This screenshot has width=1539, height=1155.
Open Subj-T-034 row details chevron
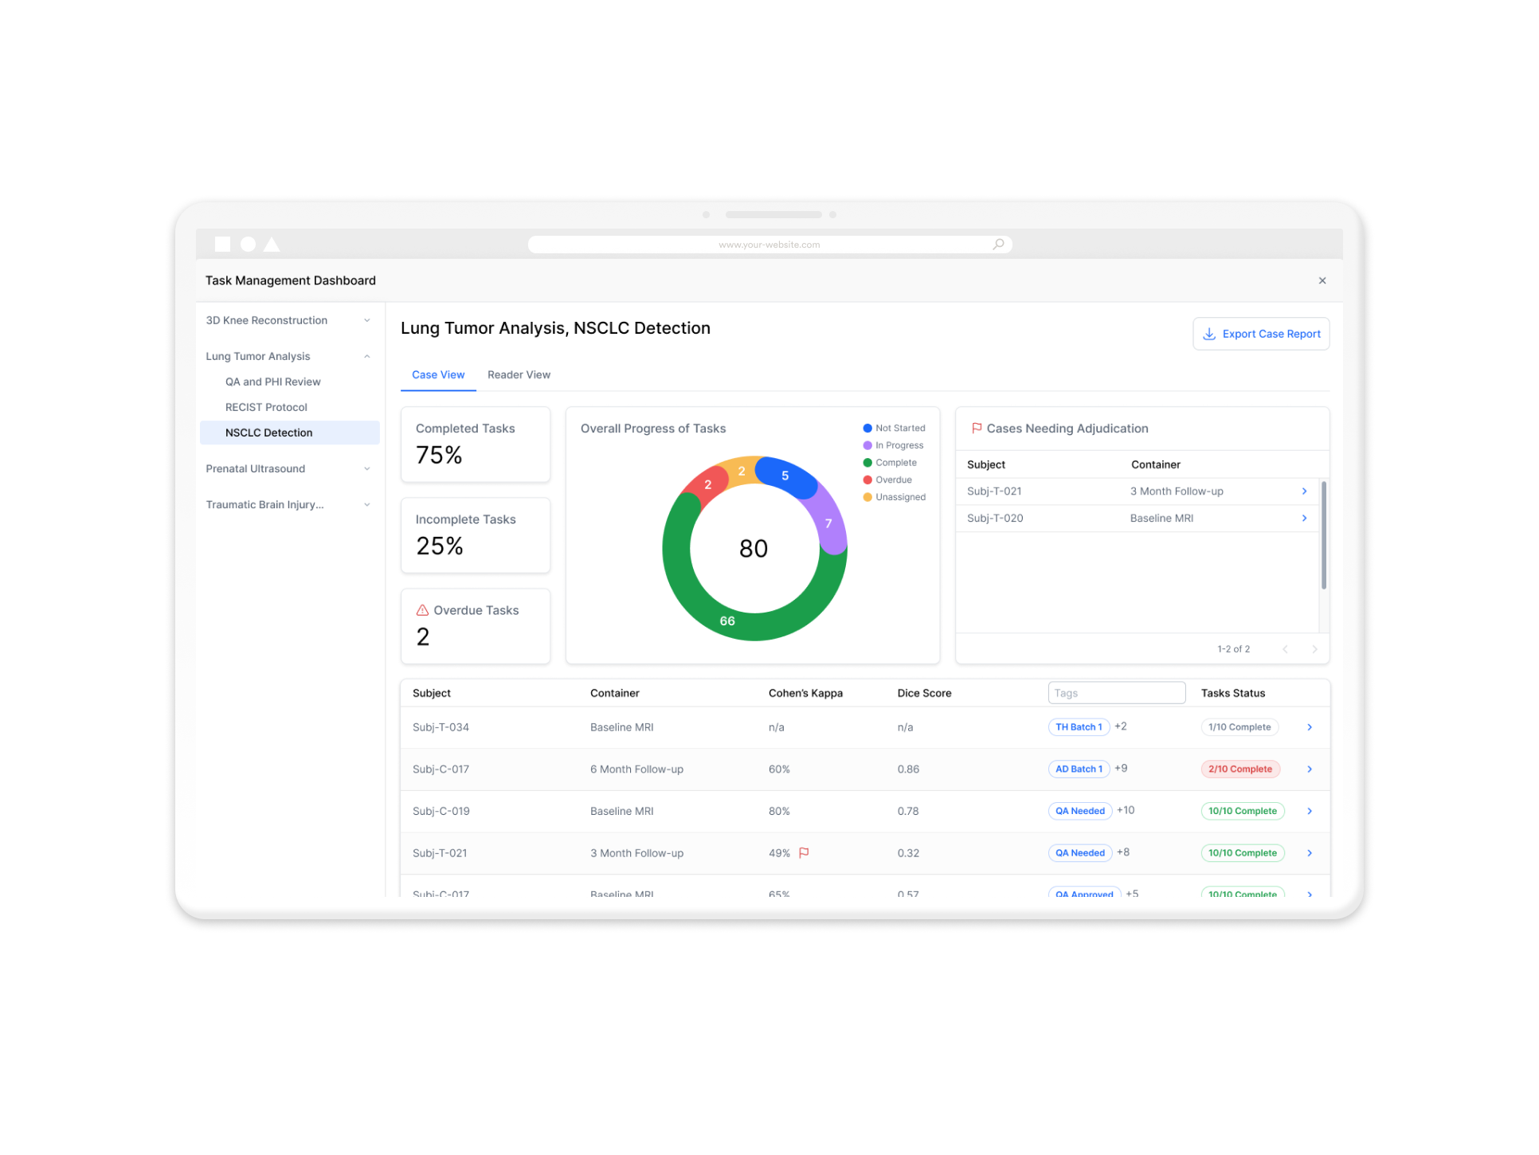pos(1310,727)
